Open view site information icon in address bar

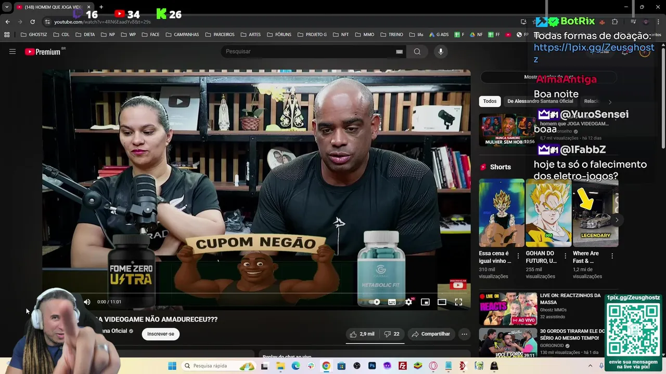click(47, 22)
